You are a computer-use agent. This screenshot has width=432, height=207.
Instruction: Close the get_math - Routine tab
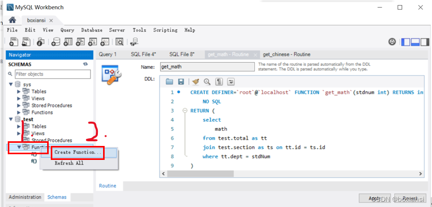point(255,55)
